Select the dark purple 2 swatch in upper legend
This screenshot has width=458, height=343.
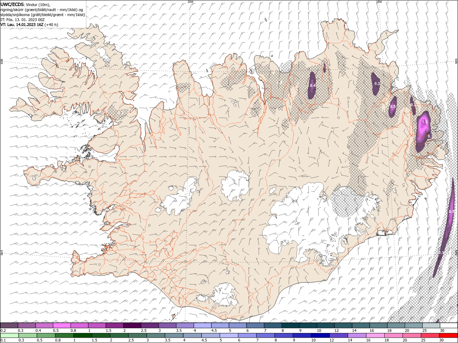pyautogui.click(x=132, y=325)
